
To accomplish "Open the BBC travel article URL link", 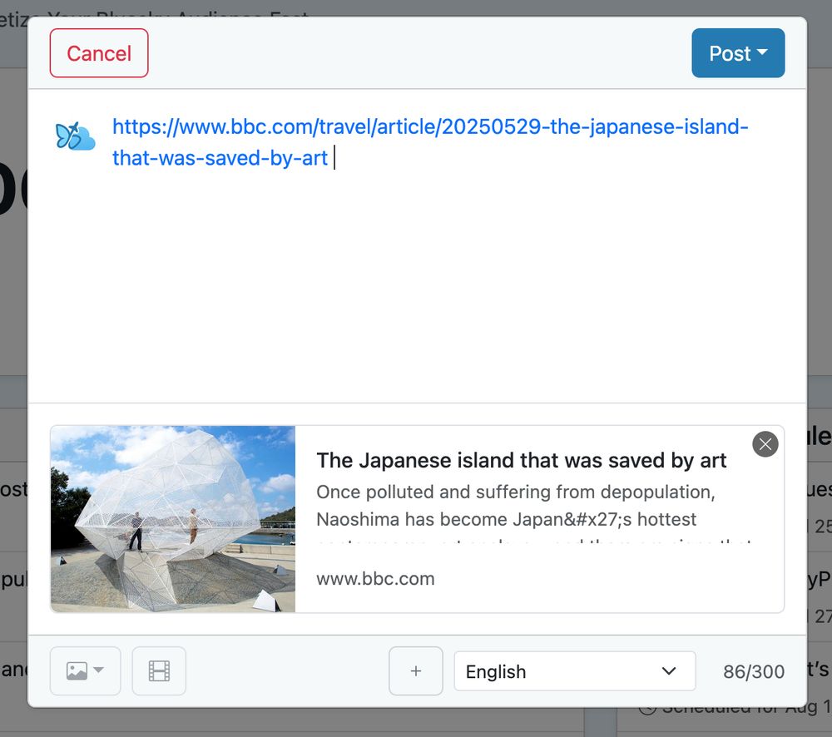I will click(430, 142).
